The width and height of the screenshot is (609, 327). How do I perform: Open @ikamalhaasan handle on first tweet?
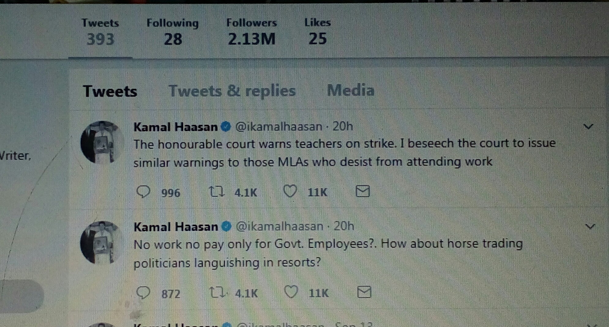[278, 126]
